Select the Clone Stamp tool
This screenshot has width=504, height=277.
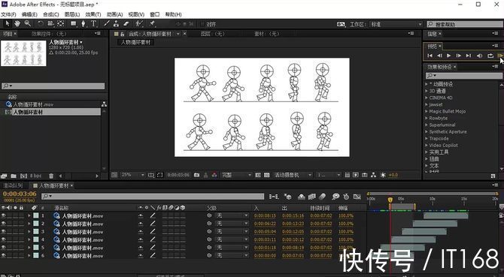[116, 24]
